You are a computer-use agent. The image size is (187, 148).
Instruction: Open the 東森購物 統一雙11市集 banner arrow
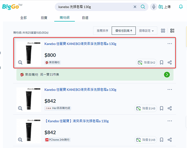167,75
